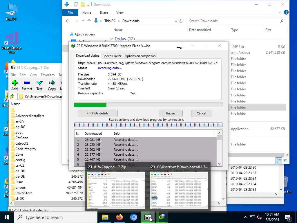Open the 7-Zip File menu
The width and height of the screenshot is (297, 223).
13,75
